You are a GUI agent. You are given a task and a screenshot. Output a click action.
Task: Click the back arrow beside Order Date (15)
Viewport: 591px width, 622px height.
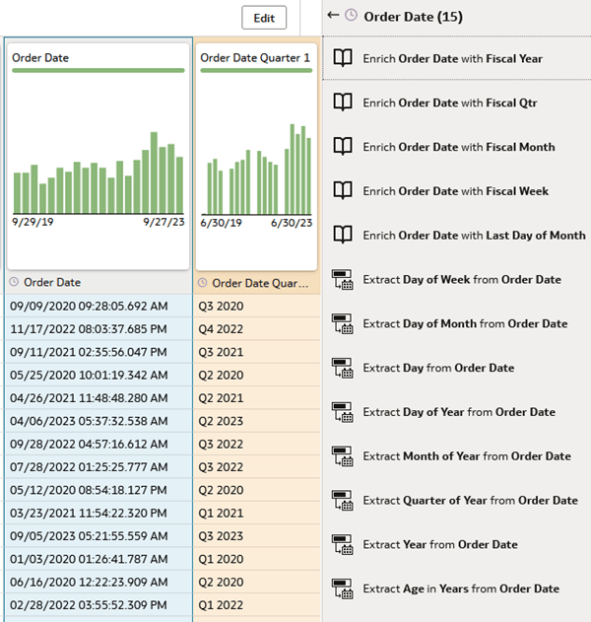pyautogui.click(x=333, y=16)
